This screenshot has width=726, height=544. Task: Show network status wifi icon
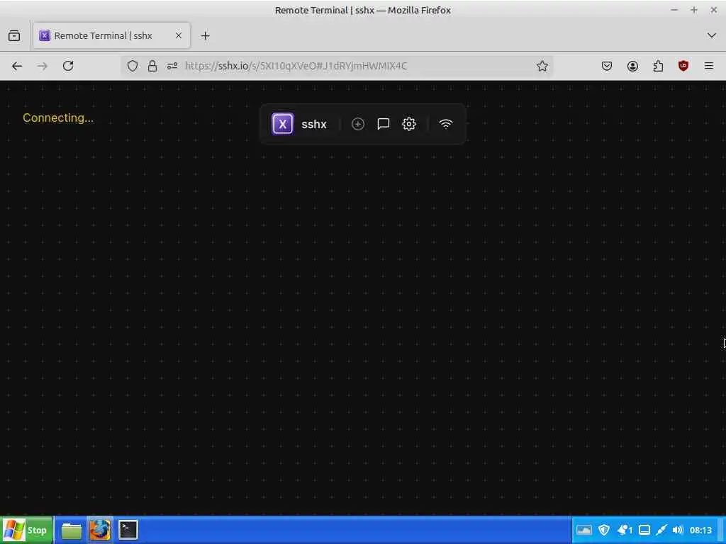[x=446, y=124]
